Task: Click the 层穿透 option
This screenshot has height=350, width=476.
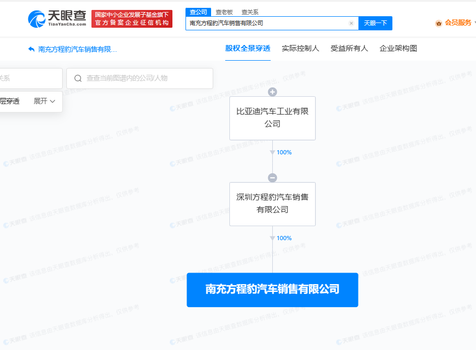Action: click(x=10, y=101)
